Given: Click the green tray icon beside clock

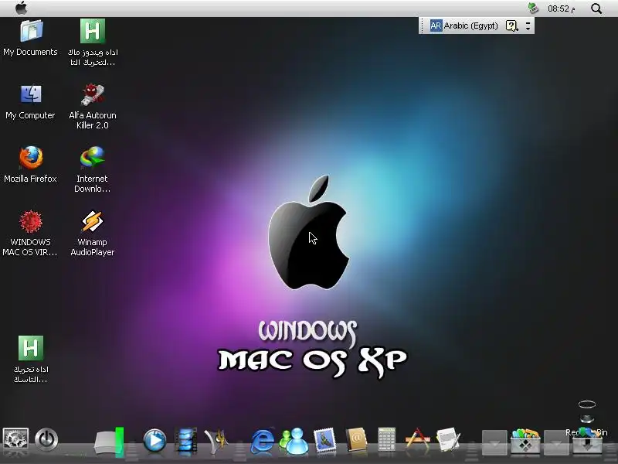Looking at the screenshot, I should pos(533,8).
